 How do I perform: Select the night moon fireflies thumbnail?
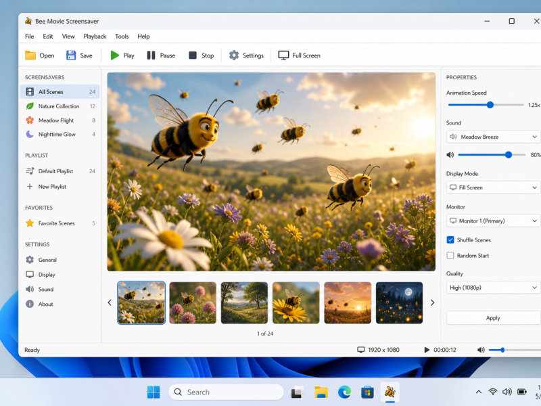coord(399,302)
